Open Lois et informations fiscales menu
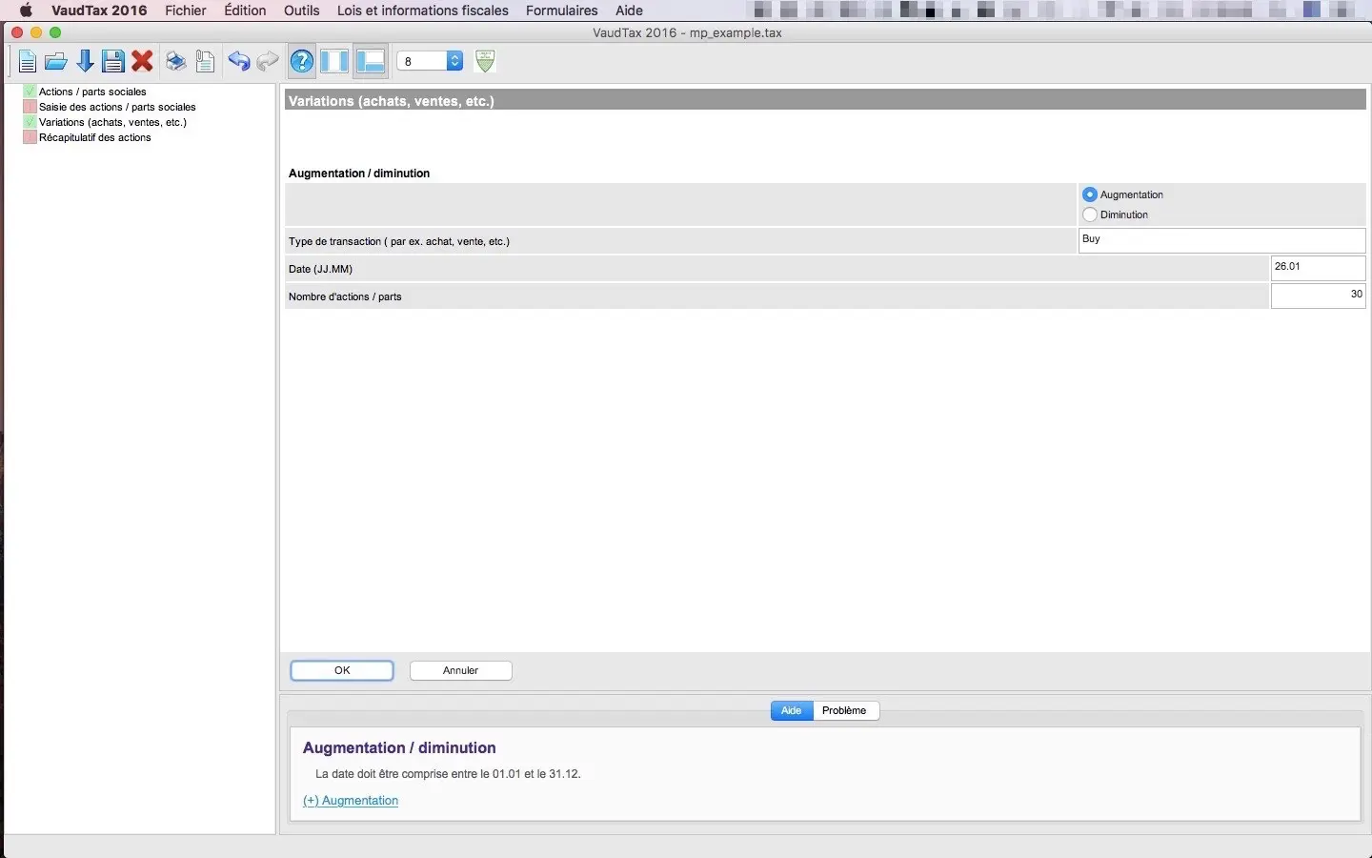The width and height of the screenshot is (1372, 858). click(x=423, y=10)
